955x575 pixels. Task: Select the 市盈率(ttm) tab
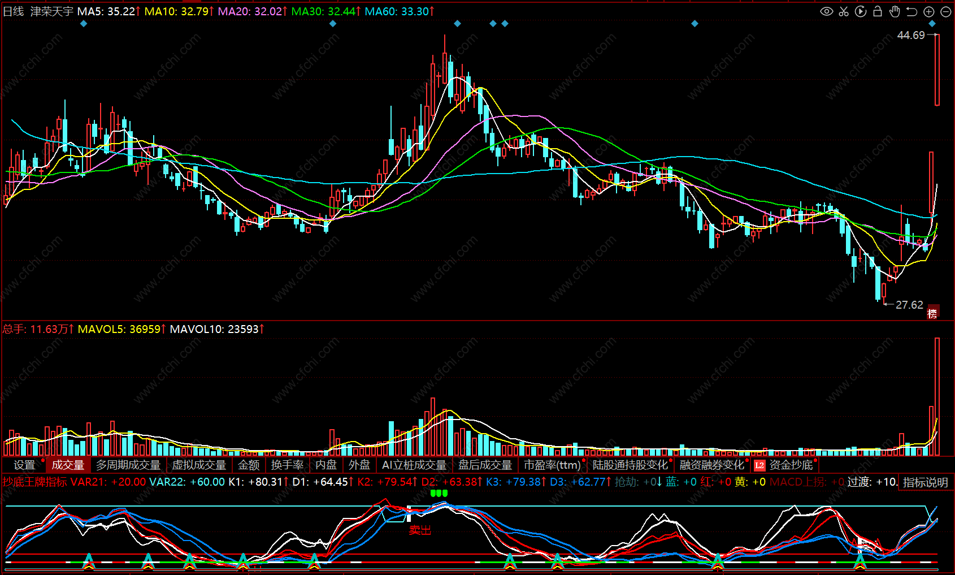pos(552,465)
